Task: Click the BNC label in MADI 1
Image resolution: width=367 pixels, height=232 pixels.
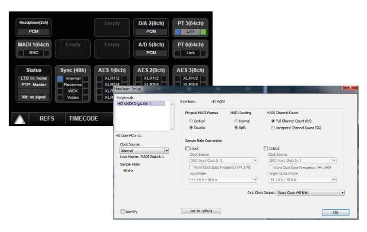Action: pyautogui.click(x=34, y=53)
